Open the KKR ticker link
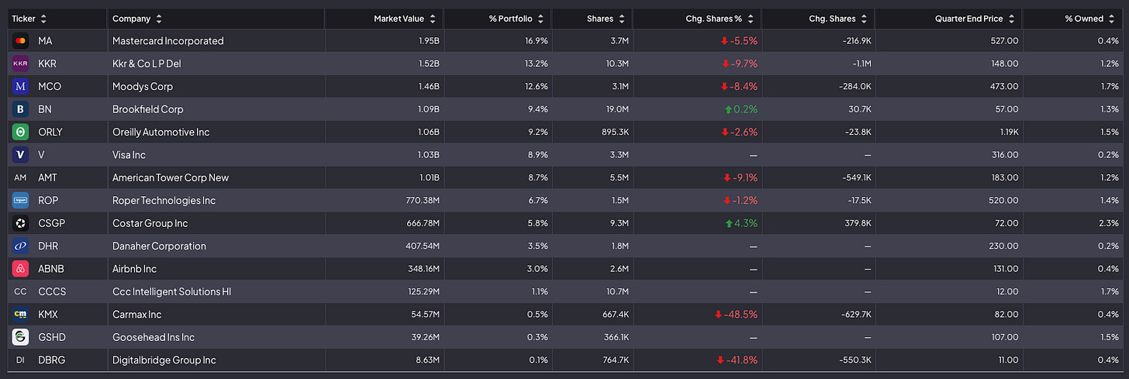The height and width of the screenshot is (379, 1129). [47, 64]
